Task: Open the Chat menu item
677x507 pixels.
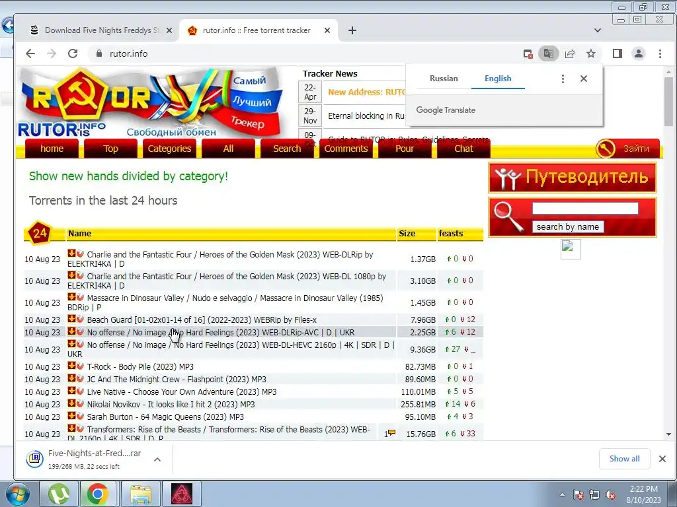Action: click(x=463, y=149)
